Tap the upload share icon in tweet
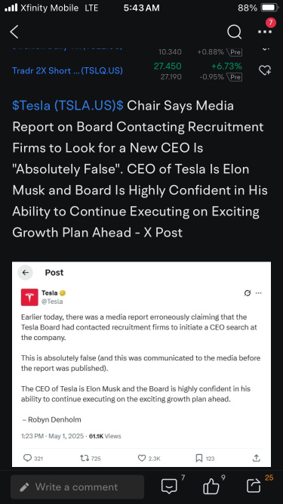Screen dimensions: 283x504 pos(256,458)
